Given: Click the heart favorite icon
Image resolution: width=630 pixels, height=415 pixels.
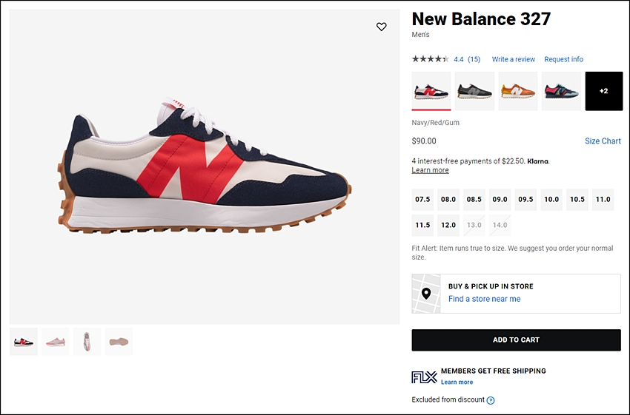Looking at the screenshot, I should click(x=381, y=27).
